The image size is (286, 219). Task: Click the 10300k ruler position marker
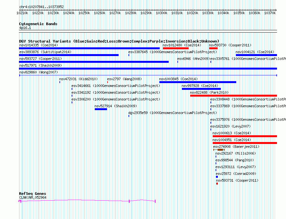coord(162,13)
